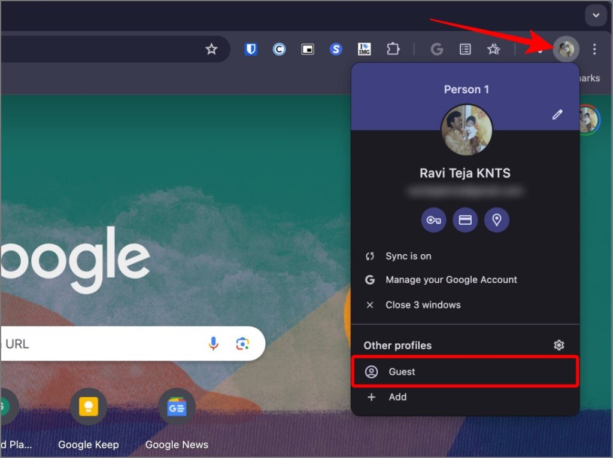Click the Ravi Teja KNTS name

pyautogui.click(x=465, y=173)
